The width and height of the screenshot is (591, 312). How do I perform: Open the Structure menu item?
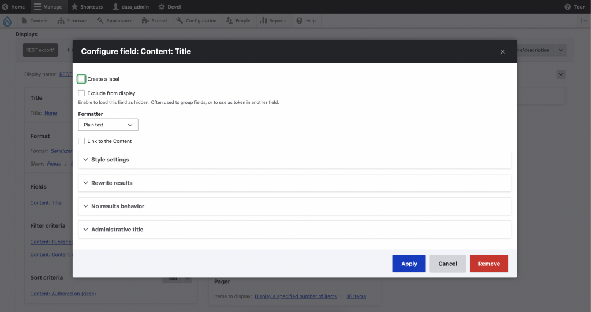click(x=72, y=21)
